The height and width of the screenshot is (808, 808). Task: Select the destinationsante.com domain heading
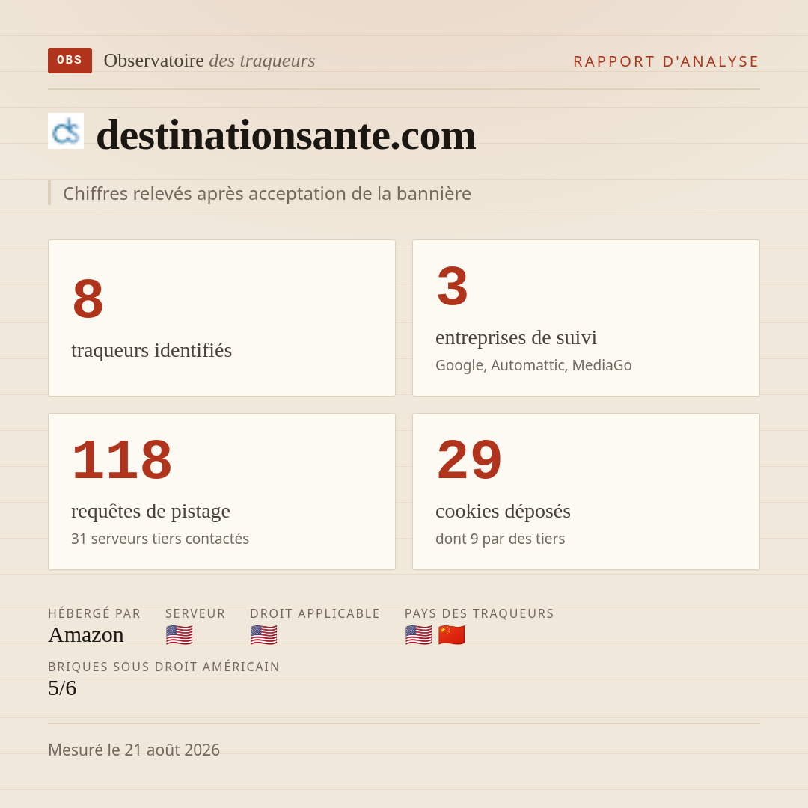tap(286, 135)
